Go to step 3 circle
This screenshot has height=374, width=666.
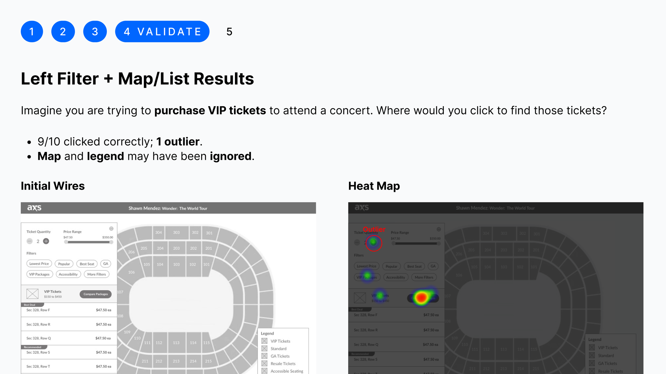95,31
